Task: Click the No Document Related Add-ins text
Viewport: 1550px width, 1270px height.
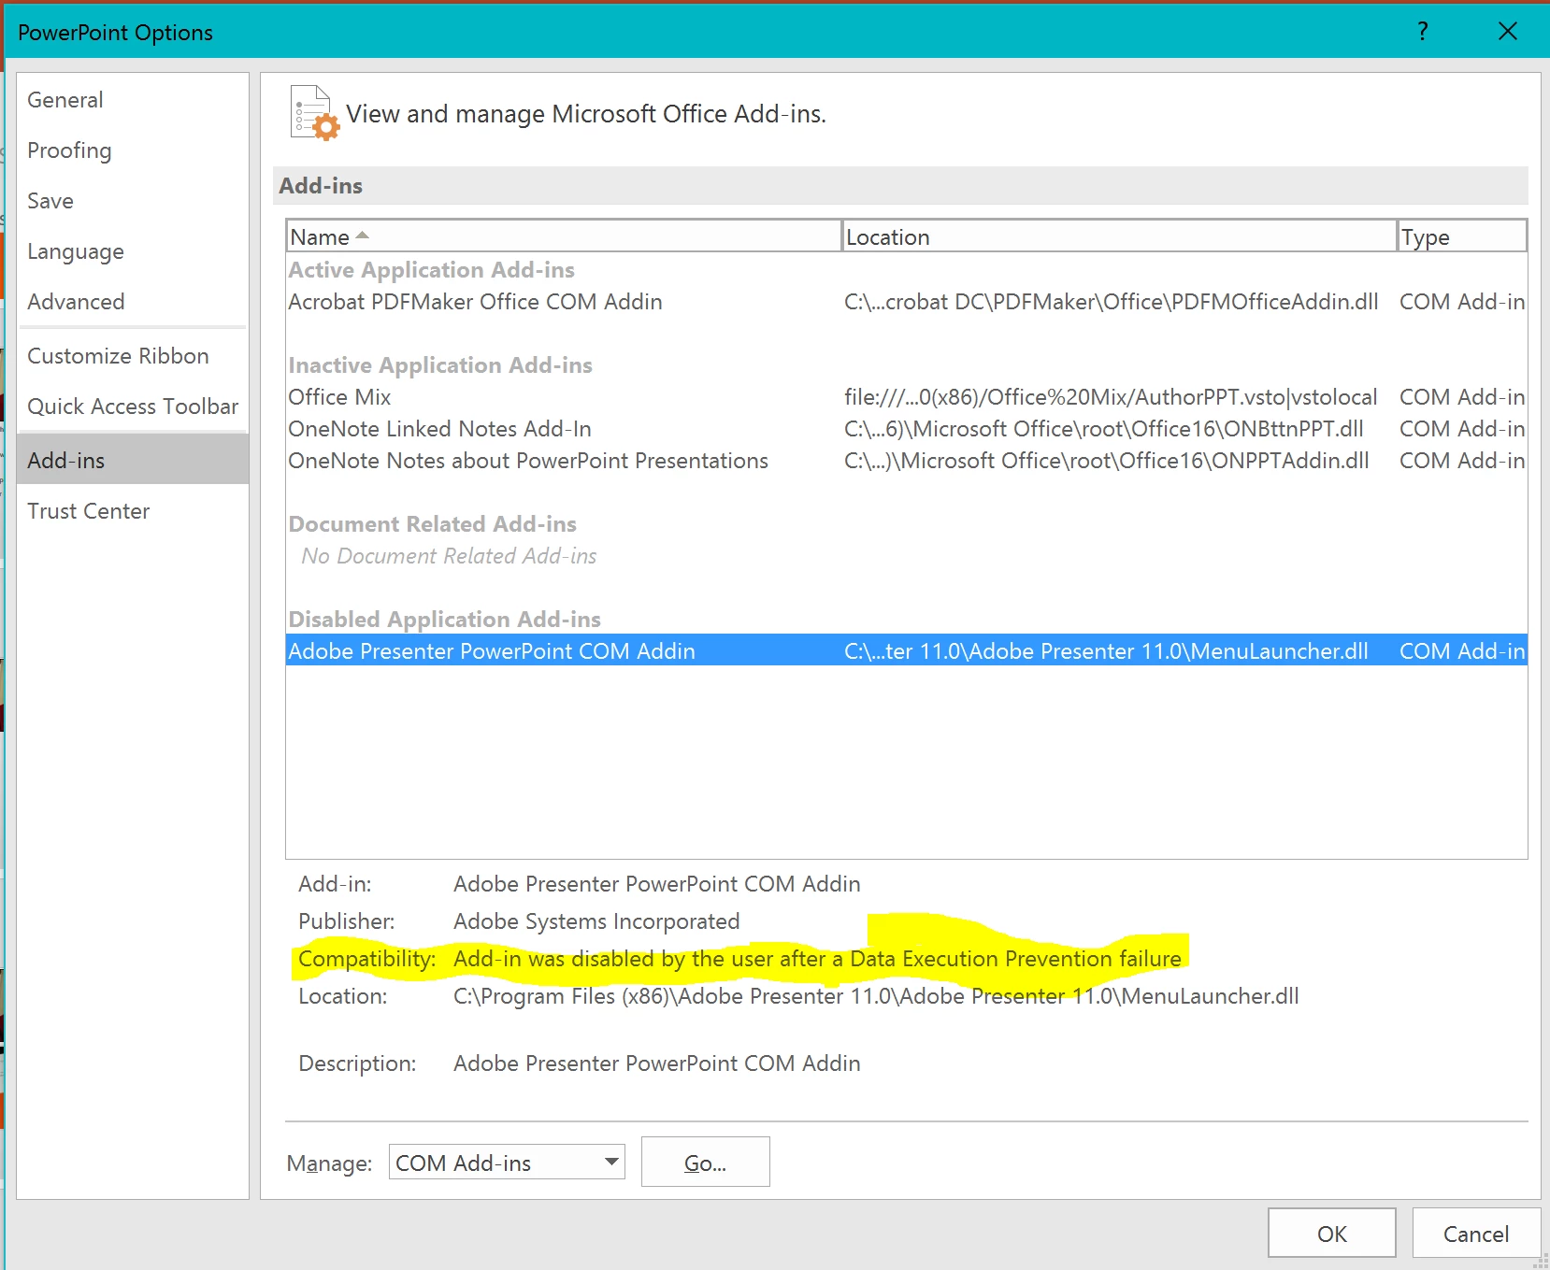Action: [449, 556]
